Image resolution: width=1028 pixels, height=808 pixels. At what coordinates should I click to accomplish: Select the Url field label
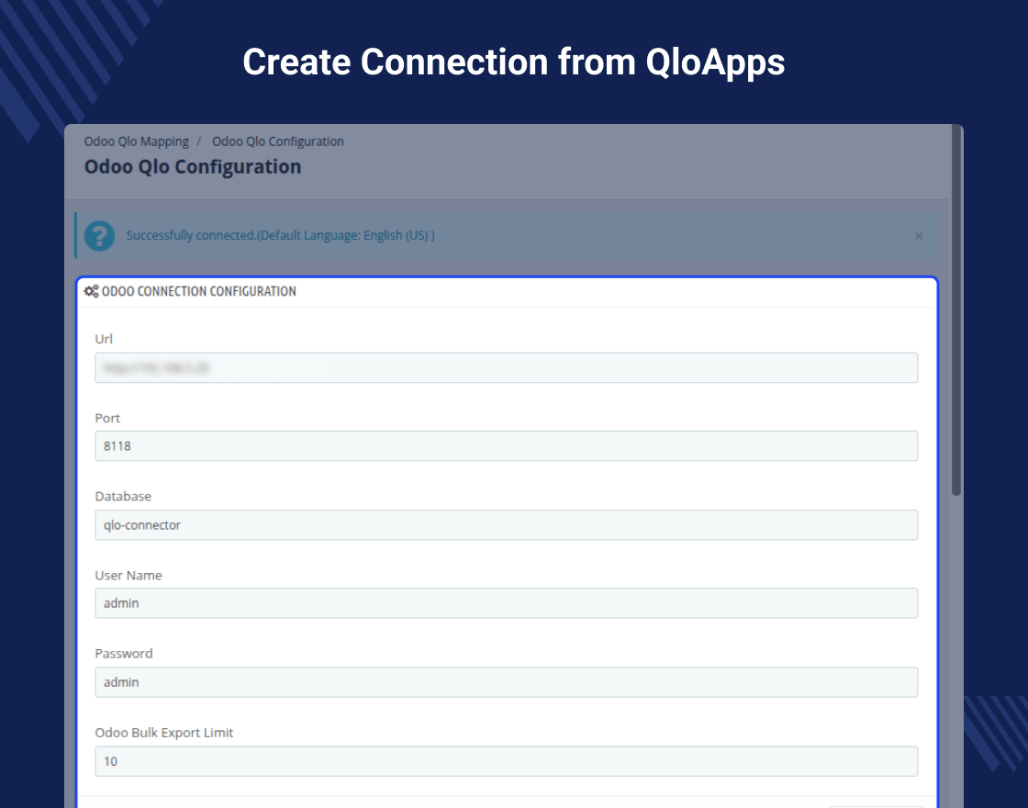[104, 339]
